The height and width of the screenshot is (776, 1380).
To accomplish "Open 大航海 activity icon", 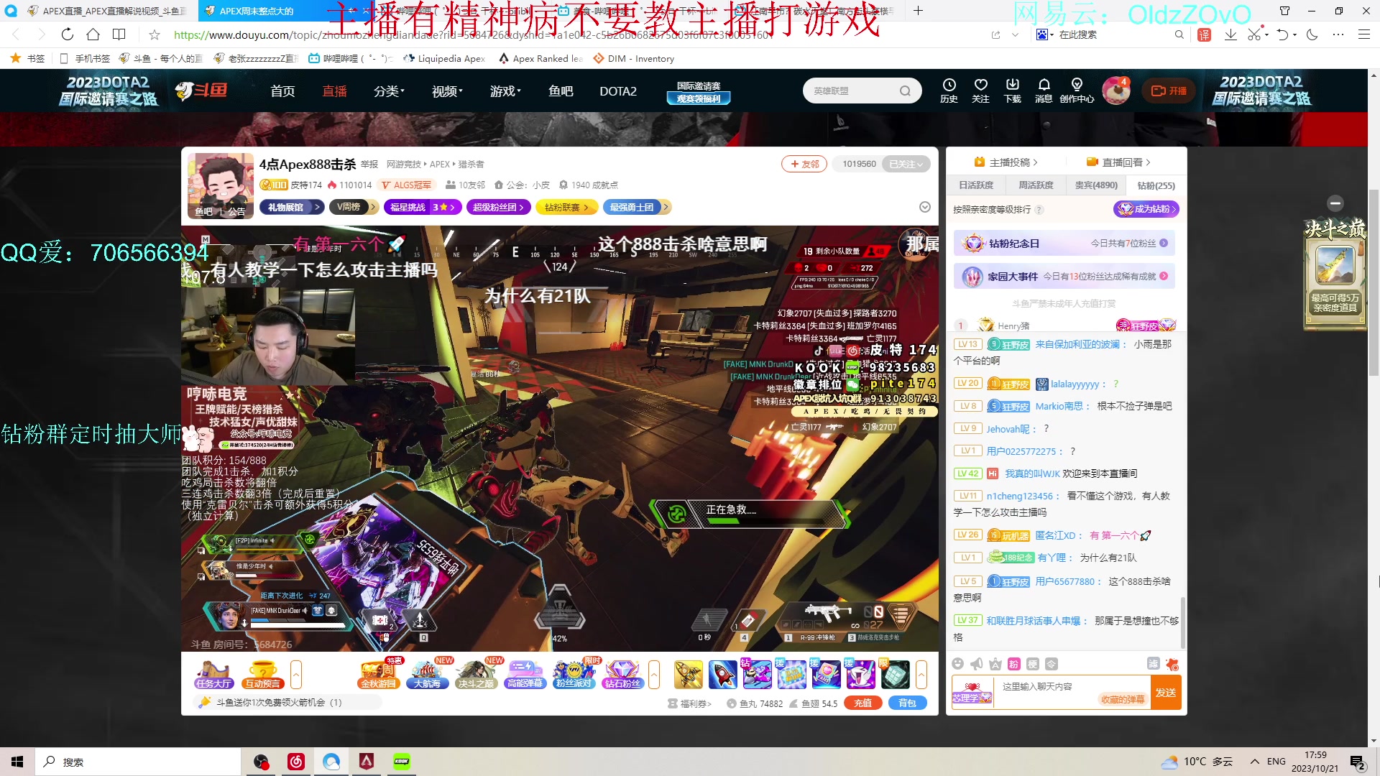I will pos(427,675).
